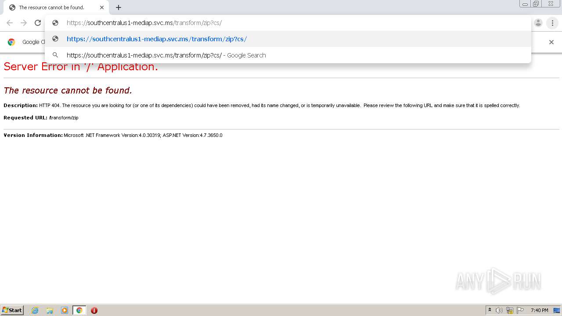Click the Show Desktop button

click(557, 310)
